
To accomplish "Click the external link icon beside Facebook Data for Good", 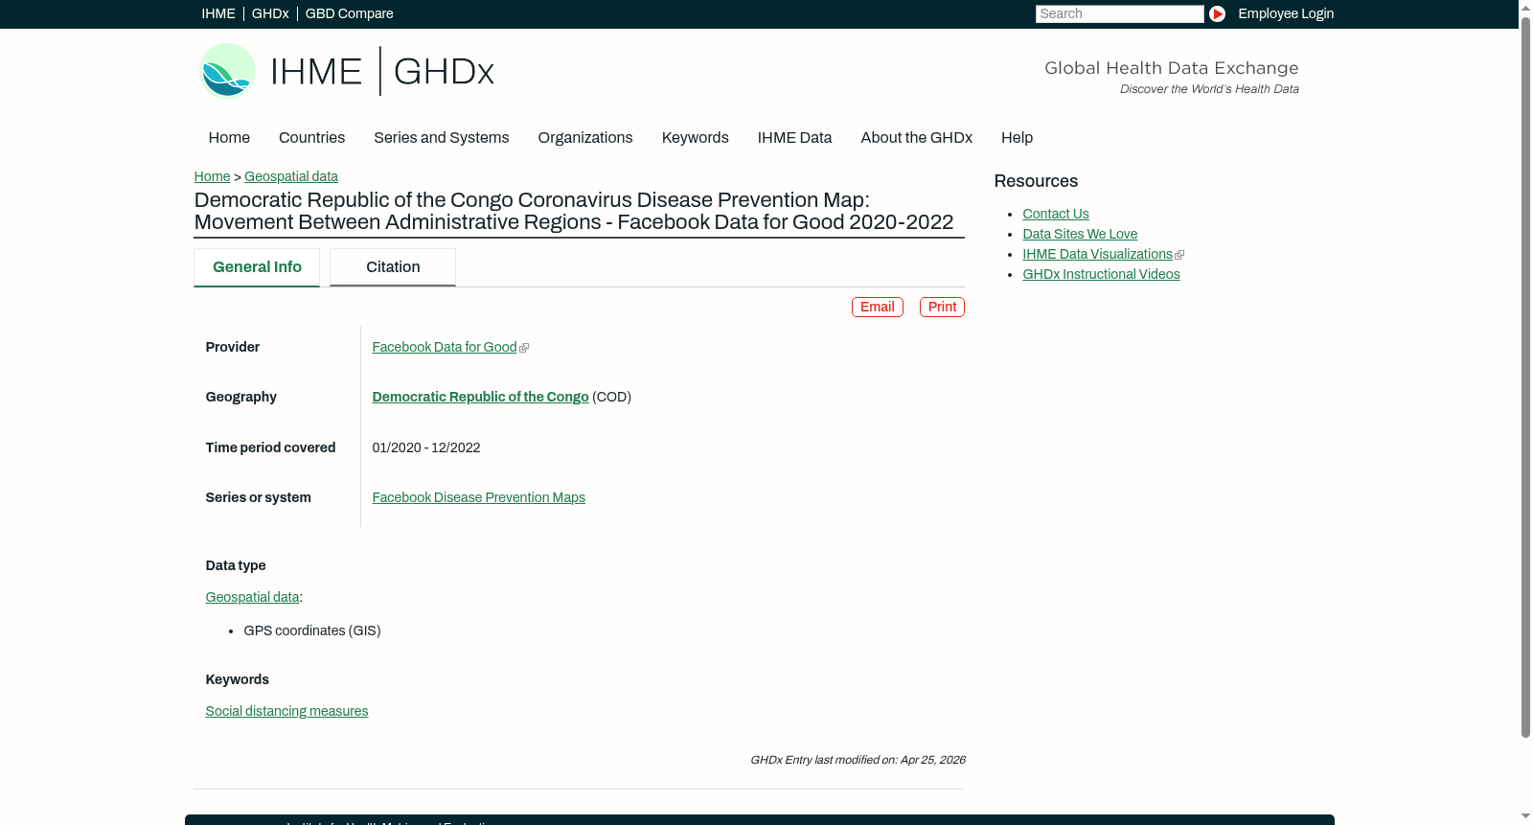I will [x=524, y=348].
